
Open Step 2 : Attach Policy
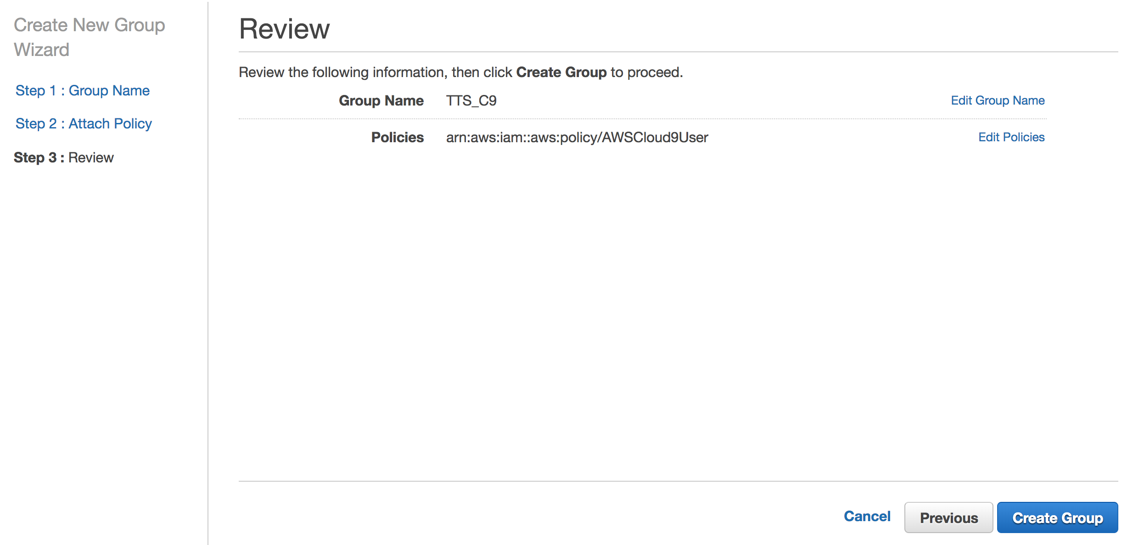click(84, 123)
